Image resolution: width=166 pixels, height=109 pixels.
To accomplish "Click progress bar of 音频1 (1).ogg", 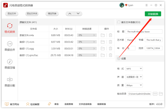I will click(87, 49).
